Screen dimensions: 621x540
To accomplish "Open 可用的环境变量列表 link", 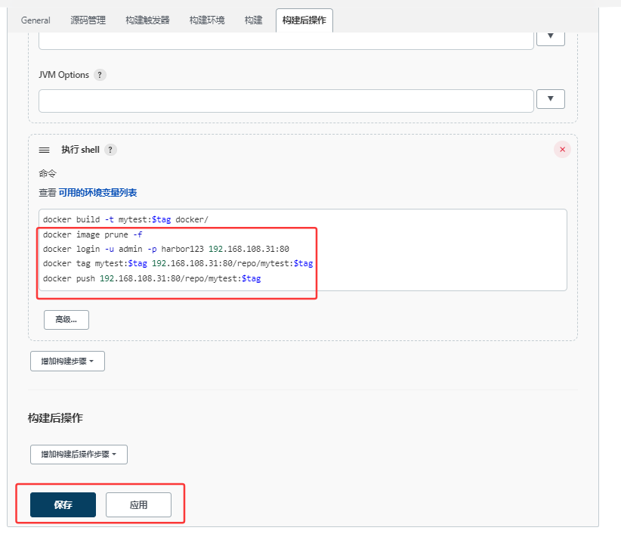I will (x=97, y=193).
